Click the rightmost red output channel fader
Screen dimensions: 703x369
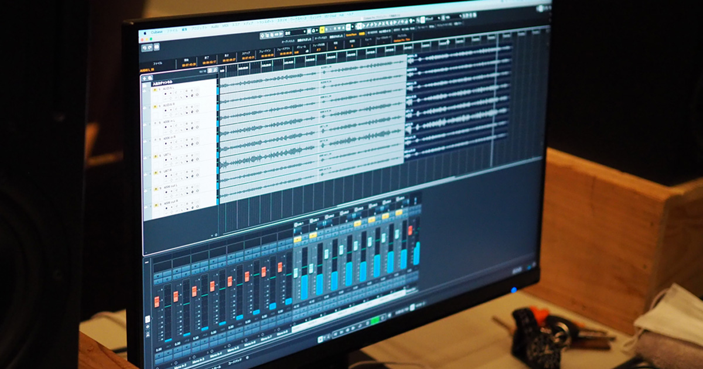(x=410, y=231)
